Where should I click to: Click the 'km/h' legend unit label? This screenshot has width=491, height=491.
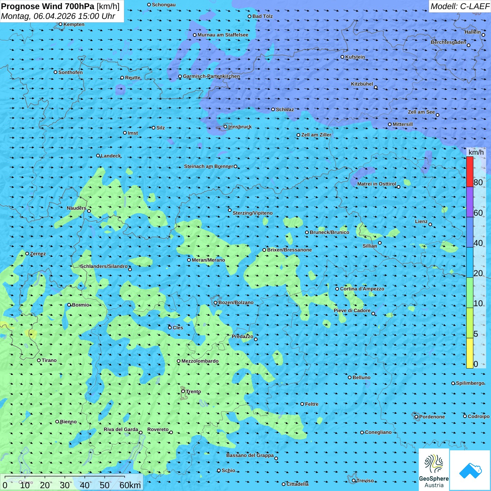click(x=476, y=152)
